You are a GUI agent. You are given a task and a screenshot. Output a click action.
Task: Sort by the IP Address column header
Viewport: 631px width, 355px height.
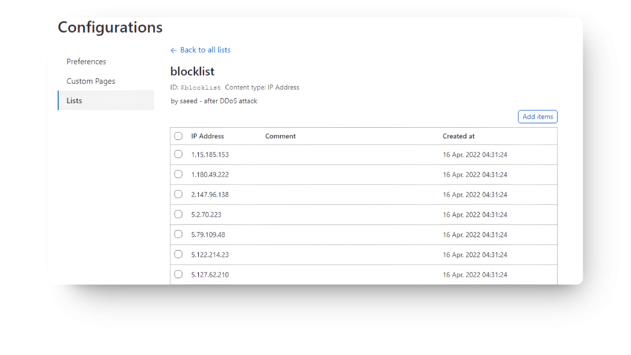(x=208, y=136)
